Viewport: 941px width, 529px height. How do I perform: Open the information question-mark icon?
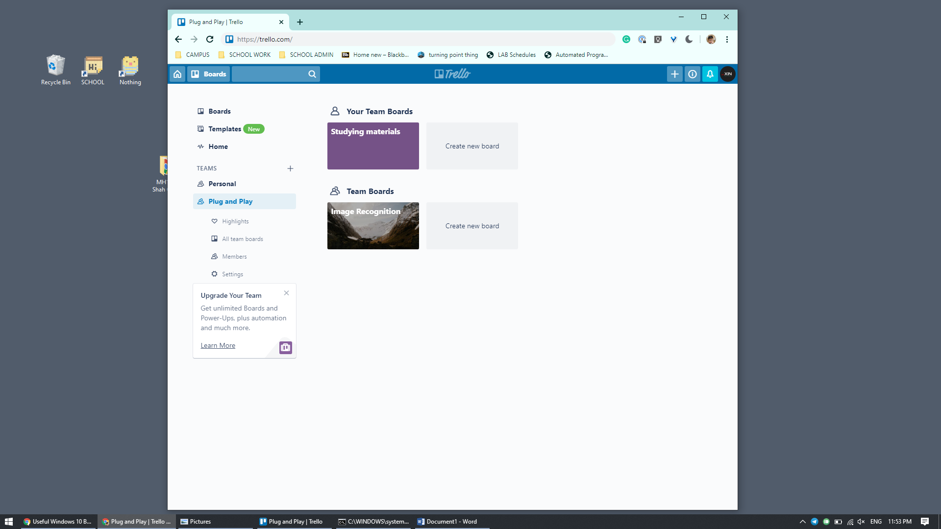click(x=692, y=74)
